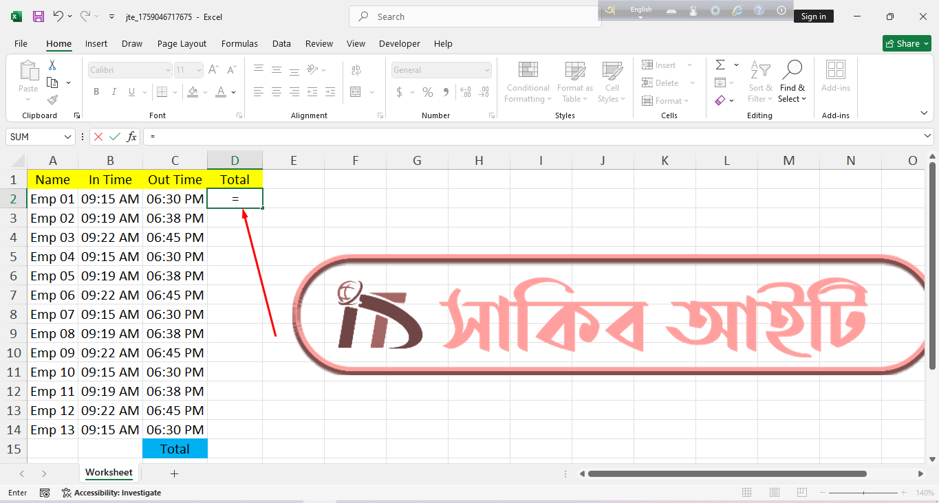
Task: Open the Formulas ribbon tab
Action: 239,43
